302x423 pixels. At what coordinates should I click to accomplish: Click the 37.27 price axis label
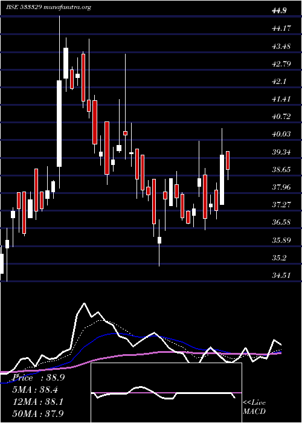point(281,205)
